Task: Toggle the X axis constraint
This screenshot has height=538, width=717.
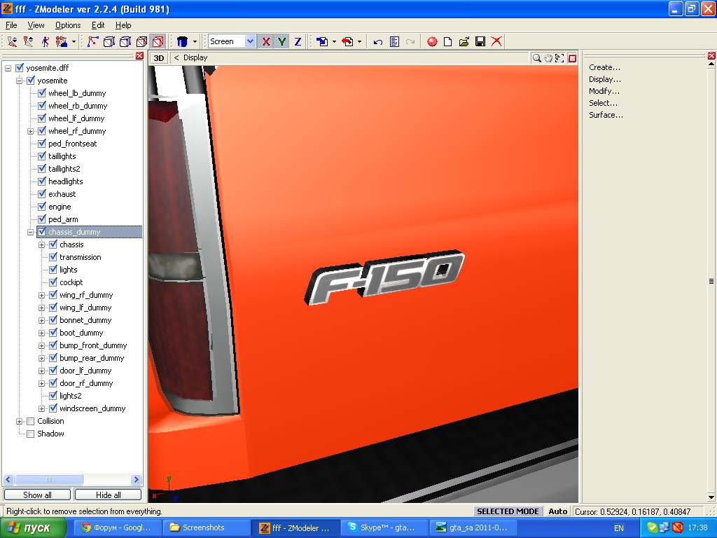Action: (265, 41)
